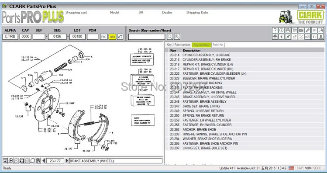This screenshot has width=327, height=173.
Task: Select row 23.294 WASHER, BRAKE SHOE GUIDE PIN
Action: [244, 139]
